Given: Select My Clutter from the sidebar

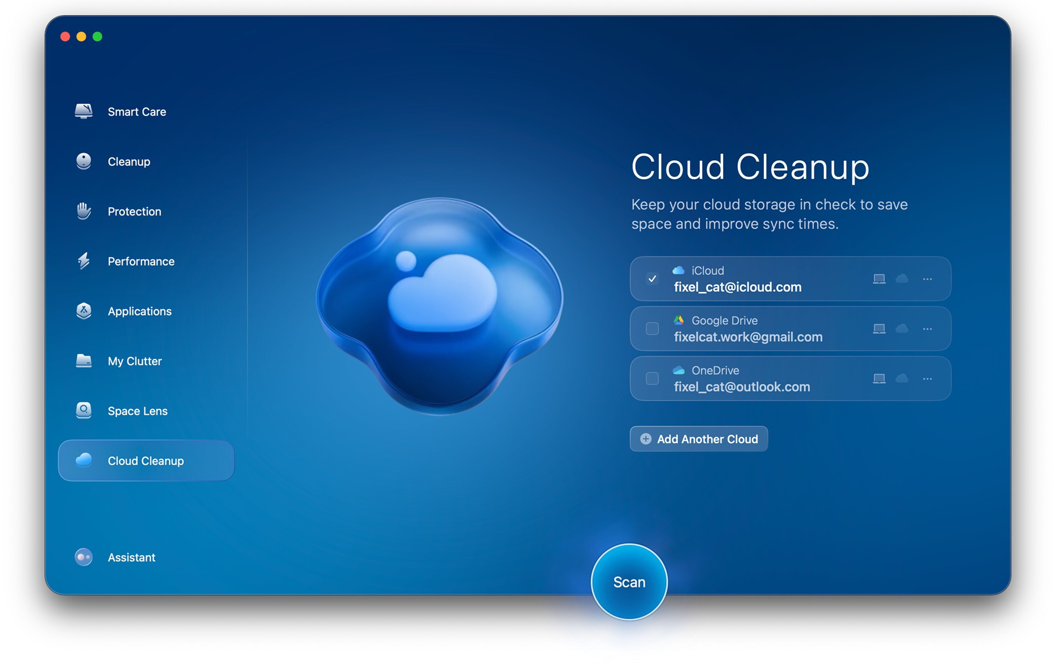Looking at the screenshot, I should [x=134, y=361].
